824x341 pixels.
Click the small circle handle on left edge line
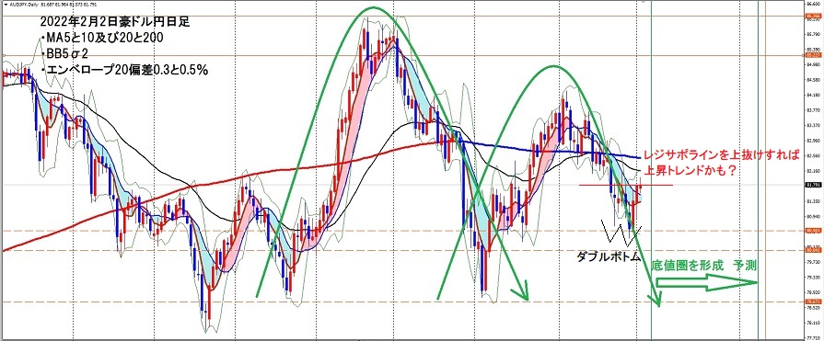click(4, 55)
